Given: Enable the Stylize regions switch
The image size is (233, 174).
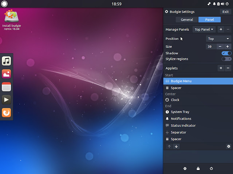Looking at the screenshot, I should coord(226,59).
